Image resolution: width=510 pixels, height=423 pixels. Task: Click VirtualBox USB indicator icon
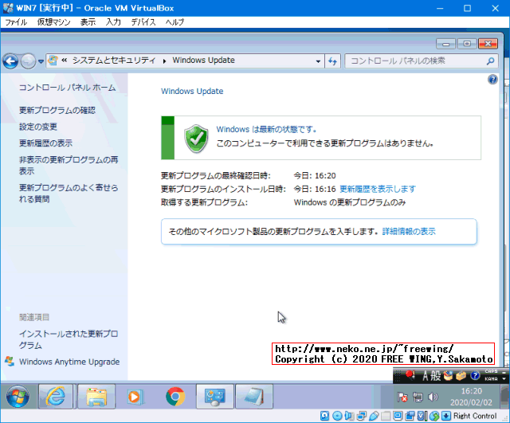(x=374, y=416)
